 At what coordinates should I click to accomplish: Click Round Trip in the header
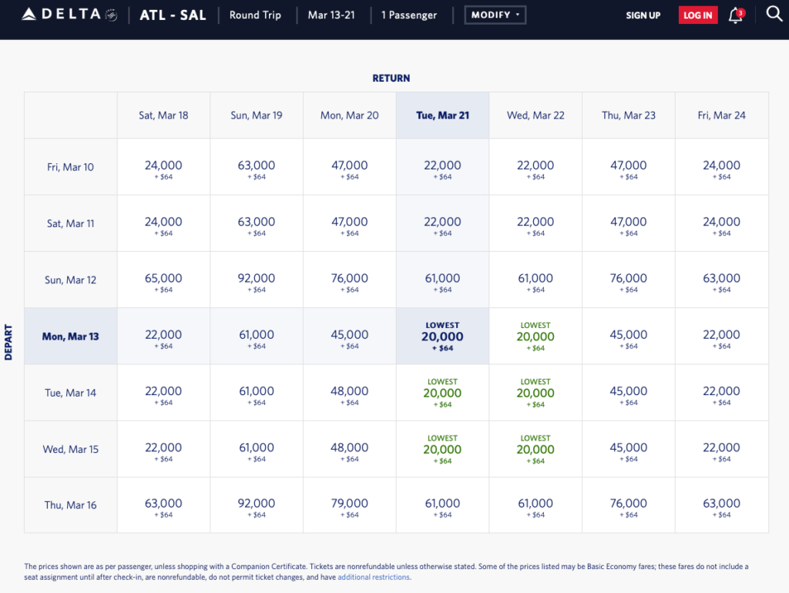[x=255, y=15]
